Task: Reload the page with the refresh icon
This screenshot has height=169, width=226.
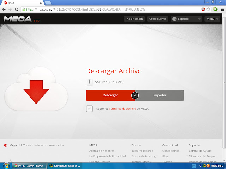Action: 17,10
